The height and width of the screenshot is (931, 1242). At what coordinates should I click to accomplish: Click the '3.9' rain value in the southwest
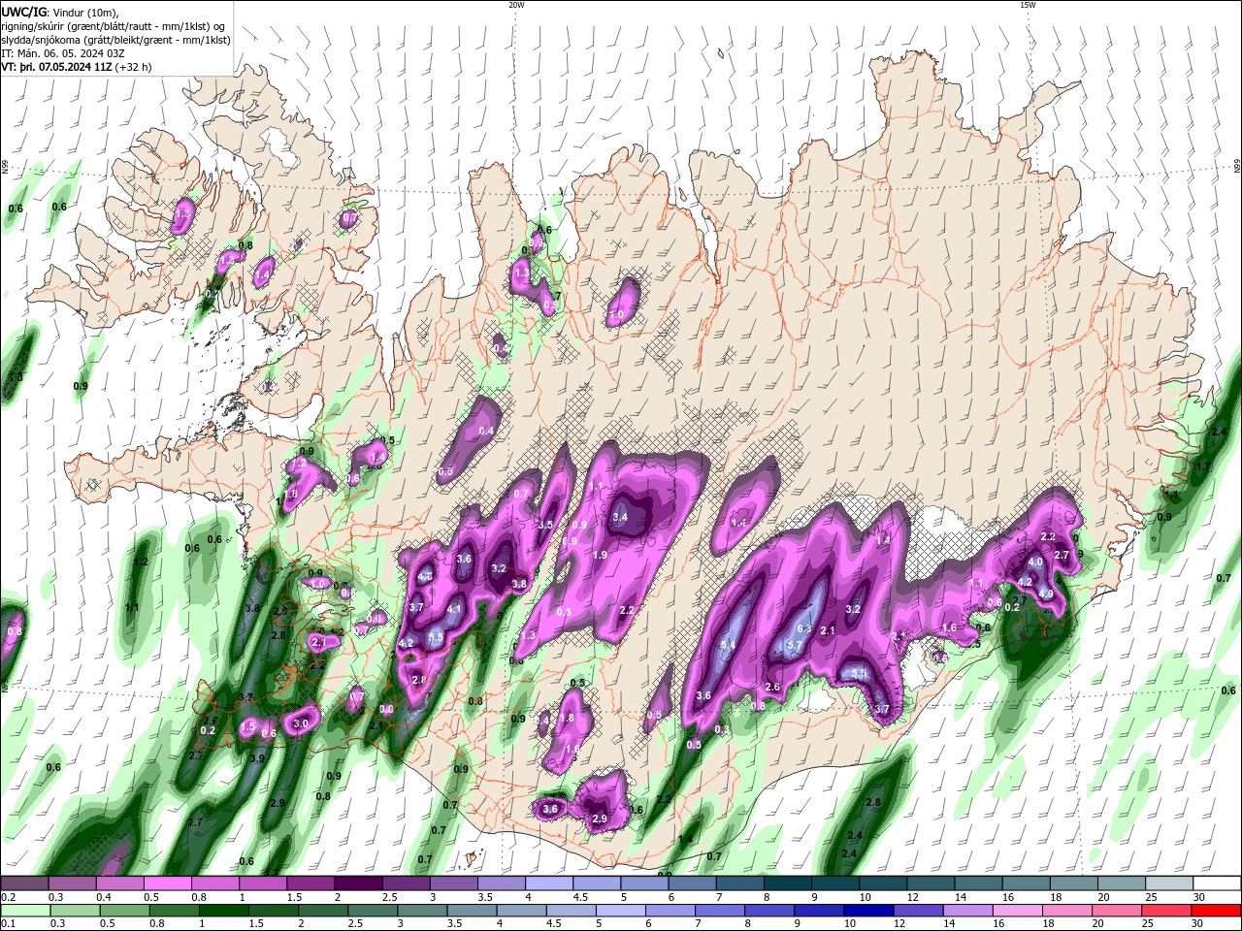point(257,758)
